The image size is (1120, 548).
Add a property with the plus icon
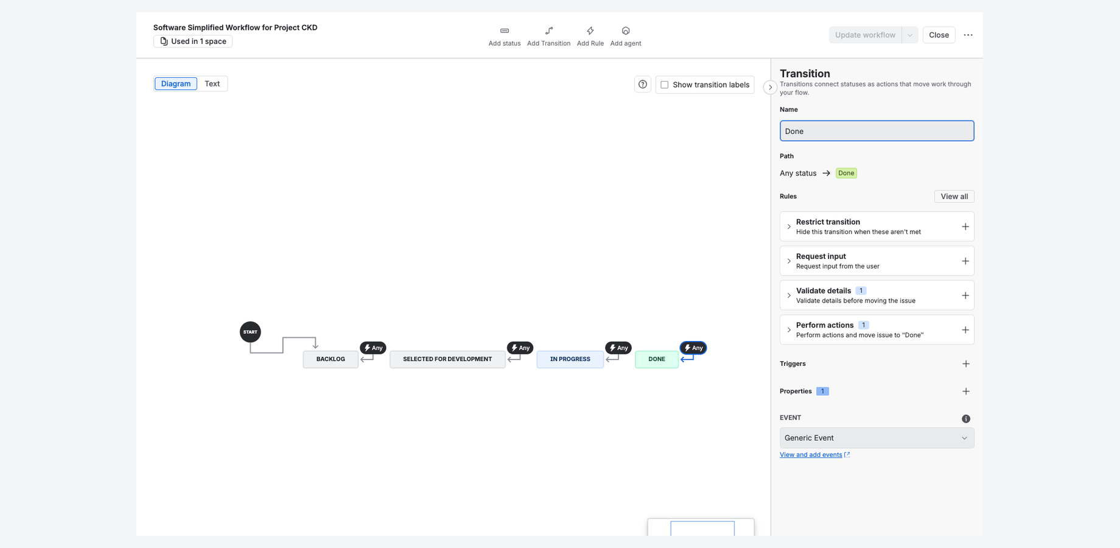[x=966, y=392]
